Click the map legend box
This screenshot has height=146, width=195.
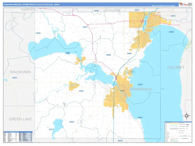click(x=178, y=132)
